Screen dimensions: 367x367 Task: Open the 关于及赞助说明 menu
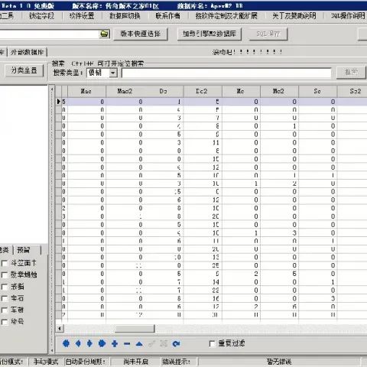(x=294, y=16)
